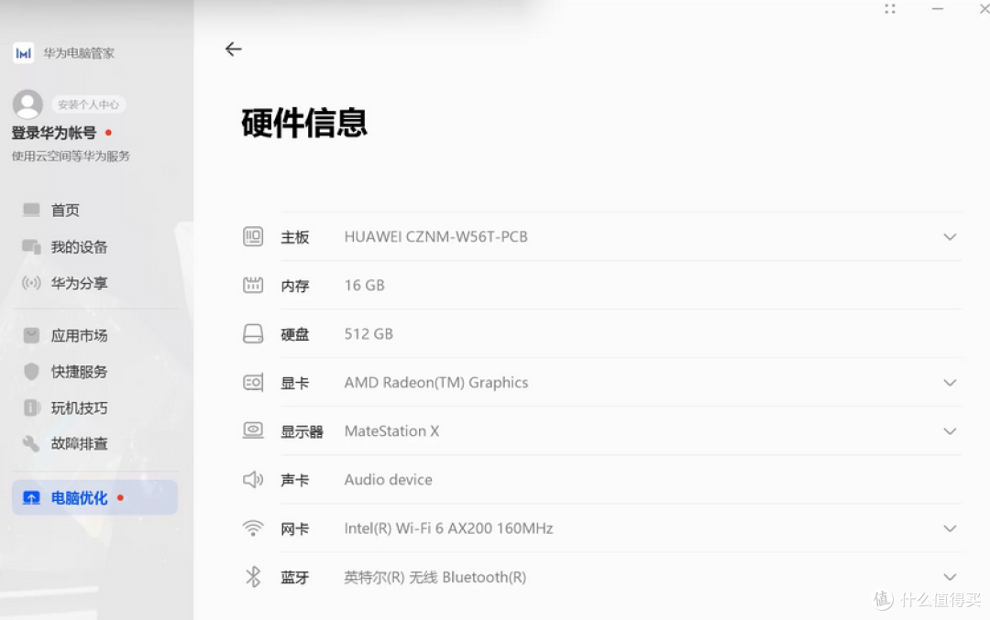The height and width of the screenshot is (620, 990).
Task: Click the 硬件信息 page heading
Action: pyautogui.click(x=304, y=123)
